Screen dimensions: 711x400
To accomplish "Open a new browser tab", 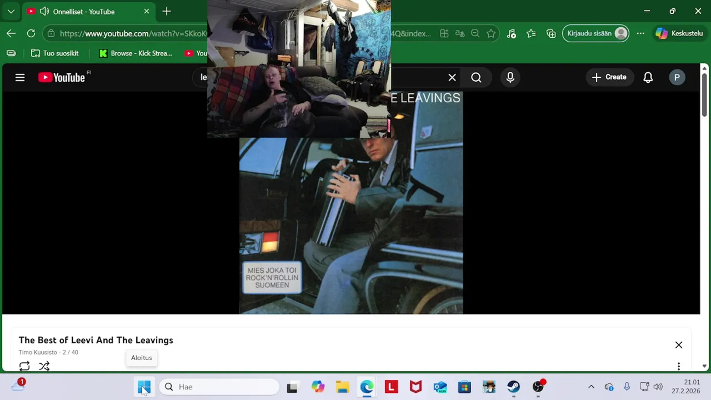I will [167, 11].
